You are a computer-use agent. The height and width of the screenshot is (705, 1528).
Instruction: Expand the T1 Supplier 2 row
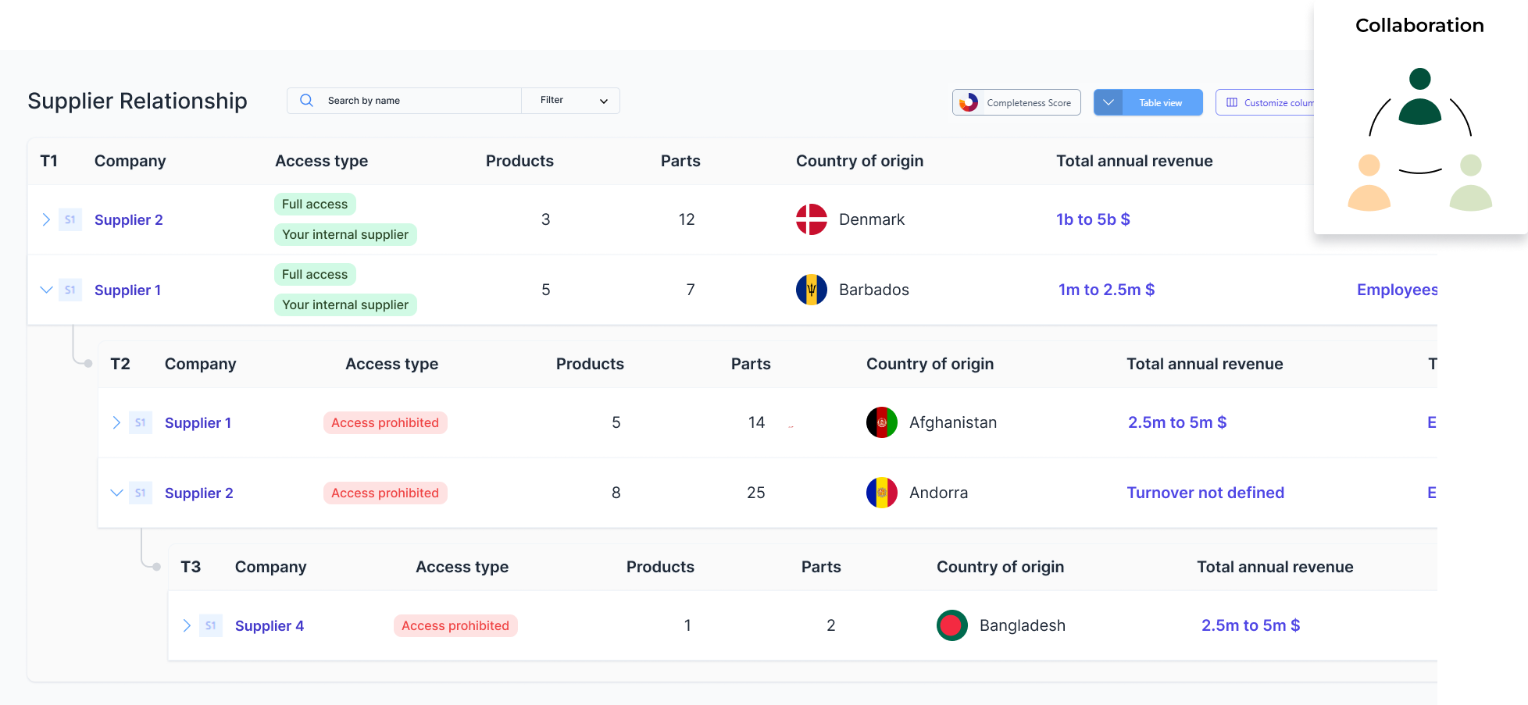pos(46,219)
